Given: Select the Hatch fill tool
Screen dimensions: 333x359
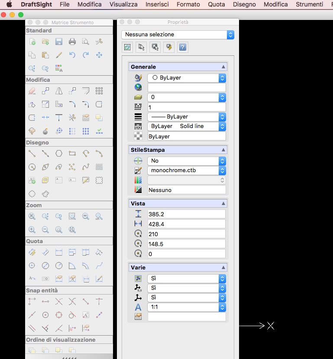Looking at the screenshot, I should (99, 167).
